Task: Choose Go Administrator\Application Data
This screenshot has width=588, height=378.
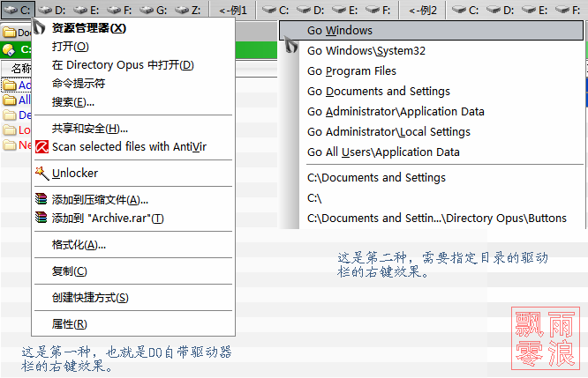Action: coord(431,112)
